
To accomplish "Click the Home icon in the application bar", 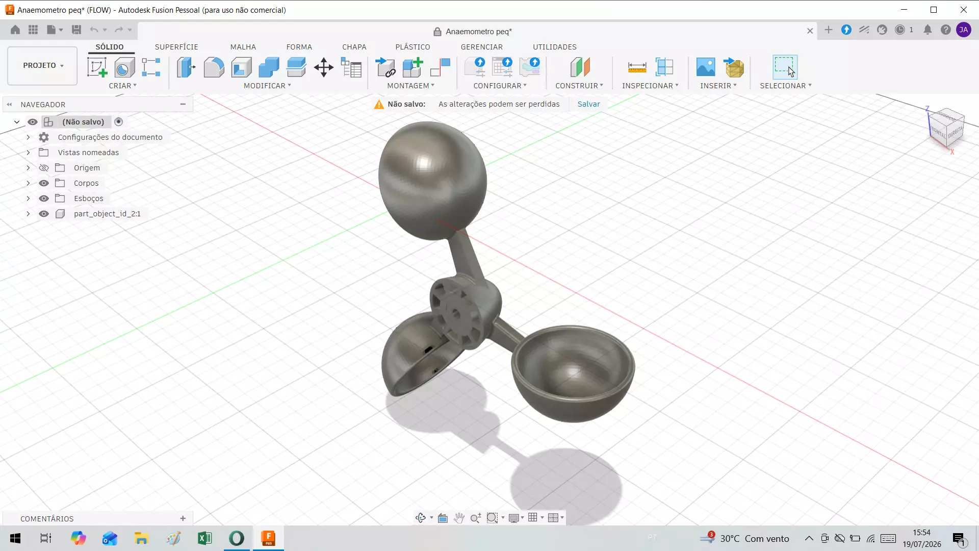I will pos(15,30).
